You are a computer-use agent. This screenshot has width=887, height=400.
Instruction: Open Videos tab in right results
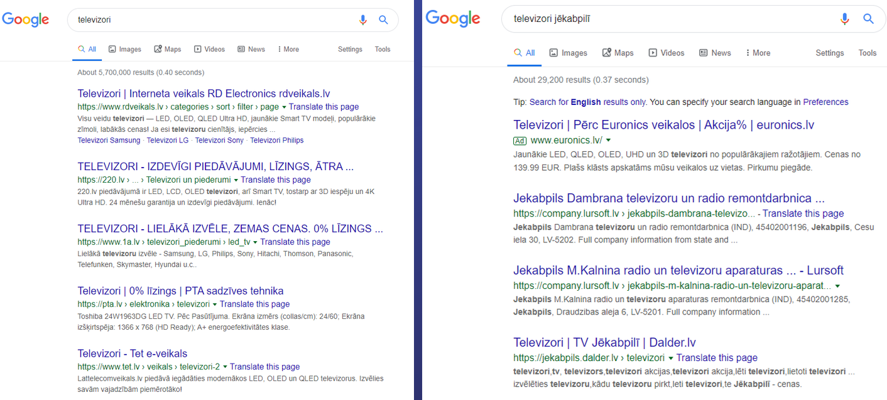point(666,53)
